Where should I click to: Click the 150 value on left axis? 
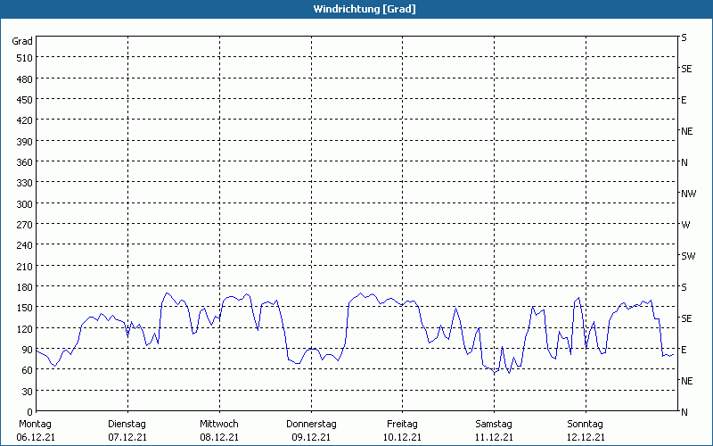[25, 308]
